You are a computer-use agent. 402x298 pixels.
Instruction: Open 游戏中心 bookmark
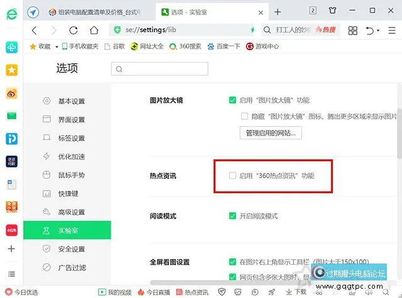pos(263,46)
